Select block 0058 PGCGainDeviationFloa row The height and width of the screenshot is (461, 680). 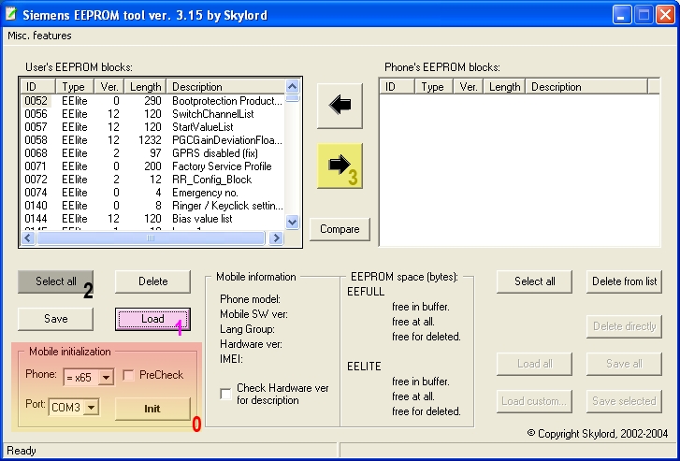(x=153, y=140)
